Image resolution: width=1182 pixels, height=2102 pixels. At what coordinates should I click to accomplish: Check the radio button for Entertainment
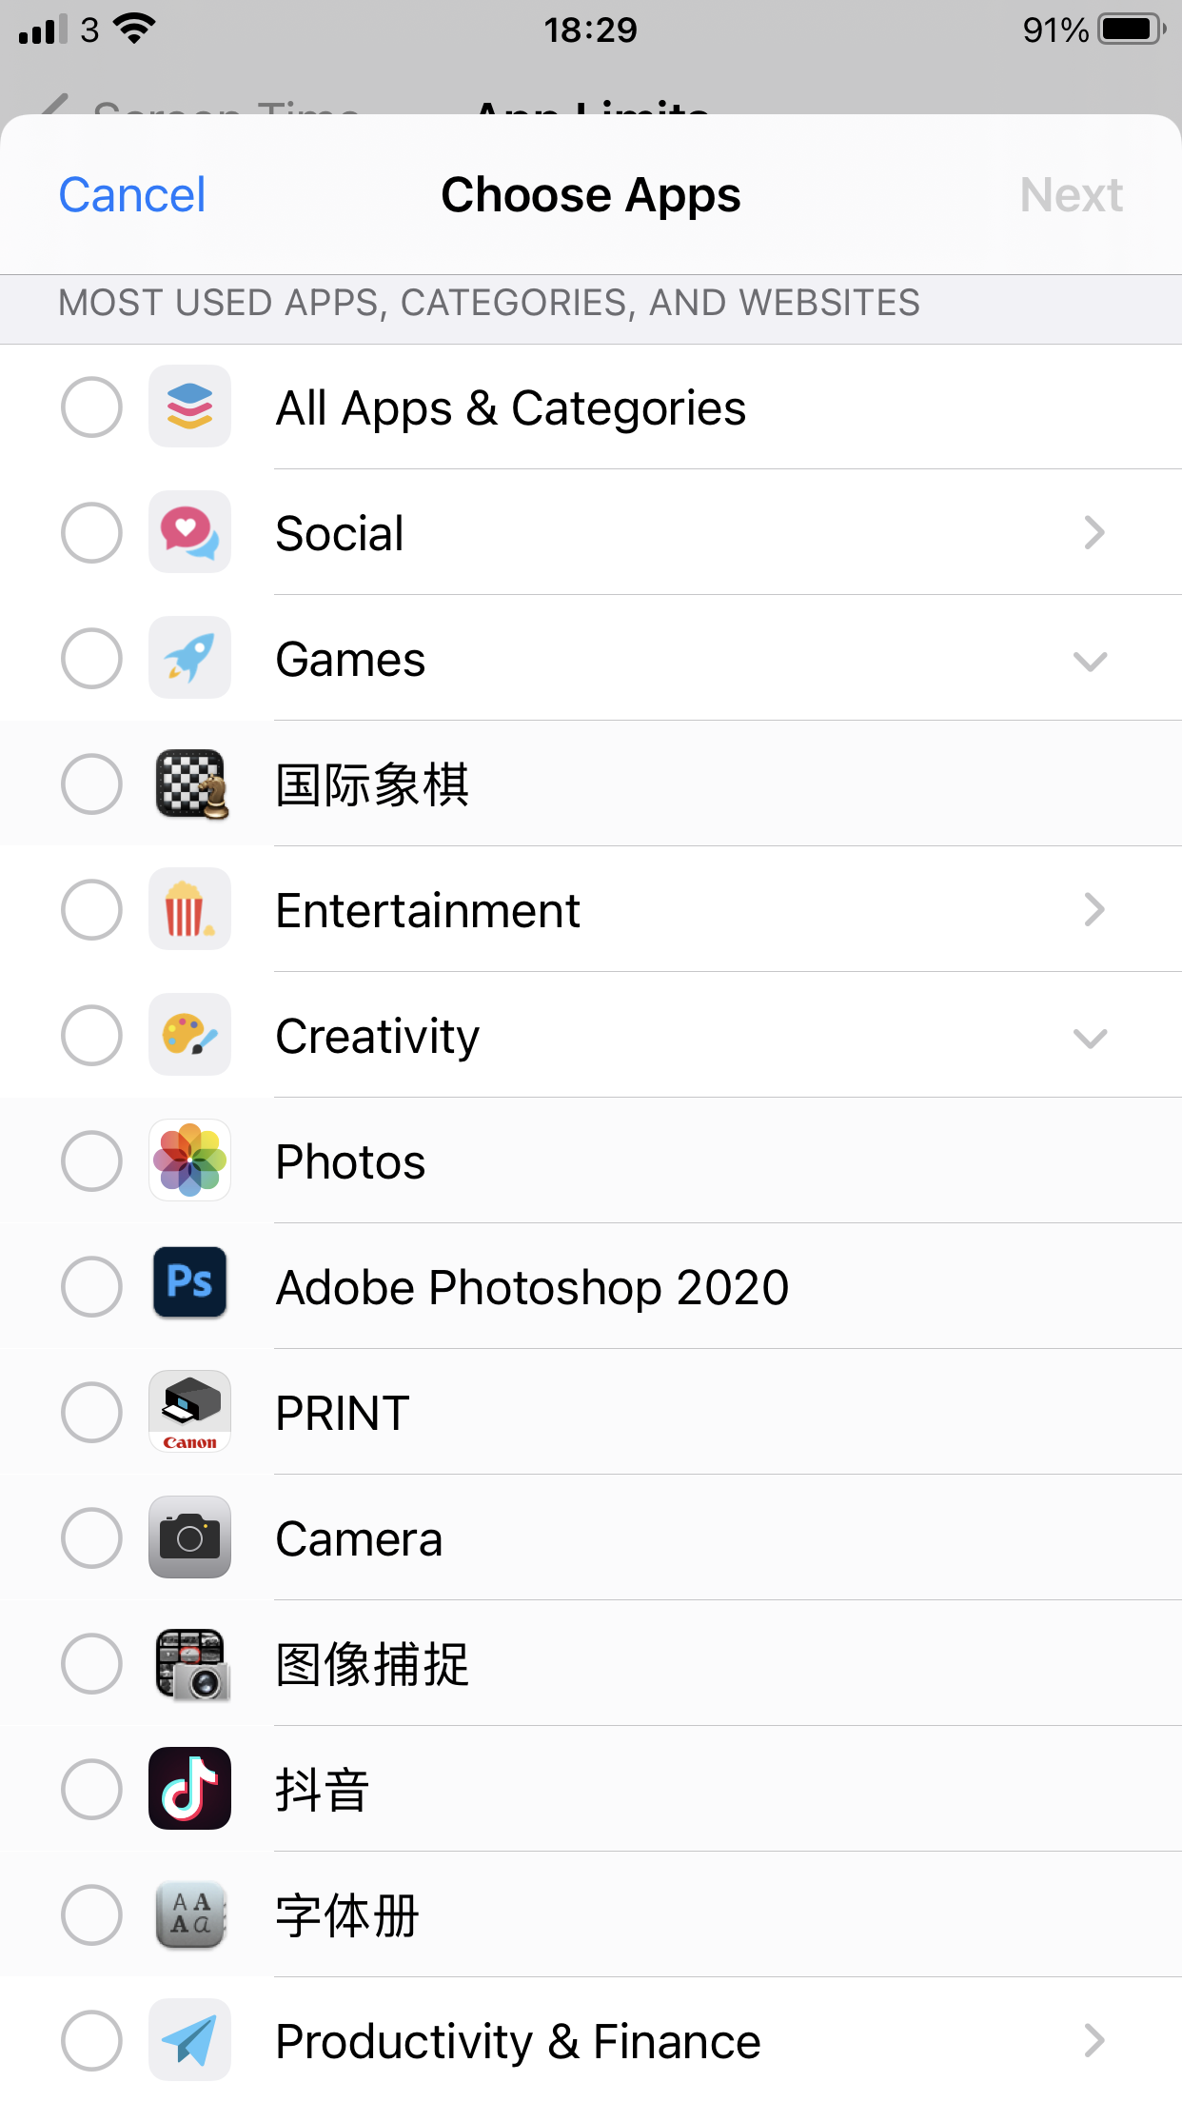point(91,910)
